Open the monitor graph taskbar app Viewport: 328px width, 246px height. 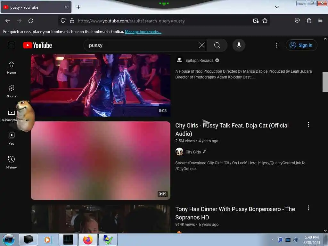point(68,240)
